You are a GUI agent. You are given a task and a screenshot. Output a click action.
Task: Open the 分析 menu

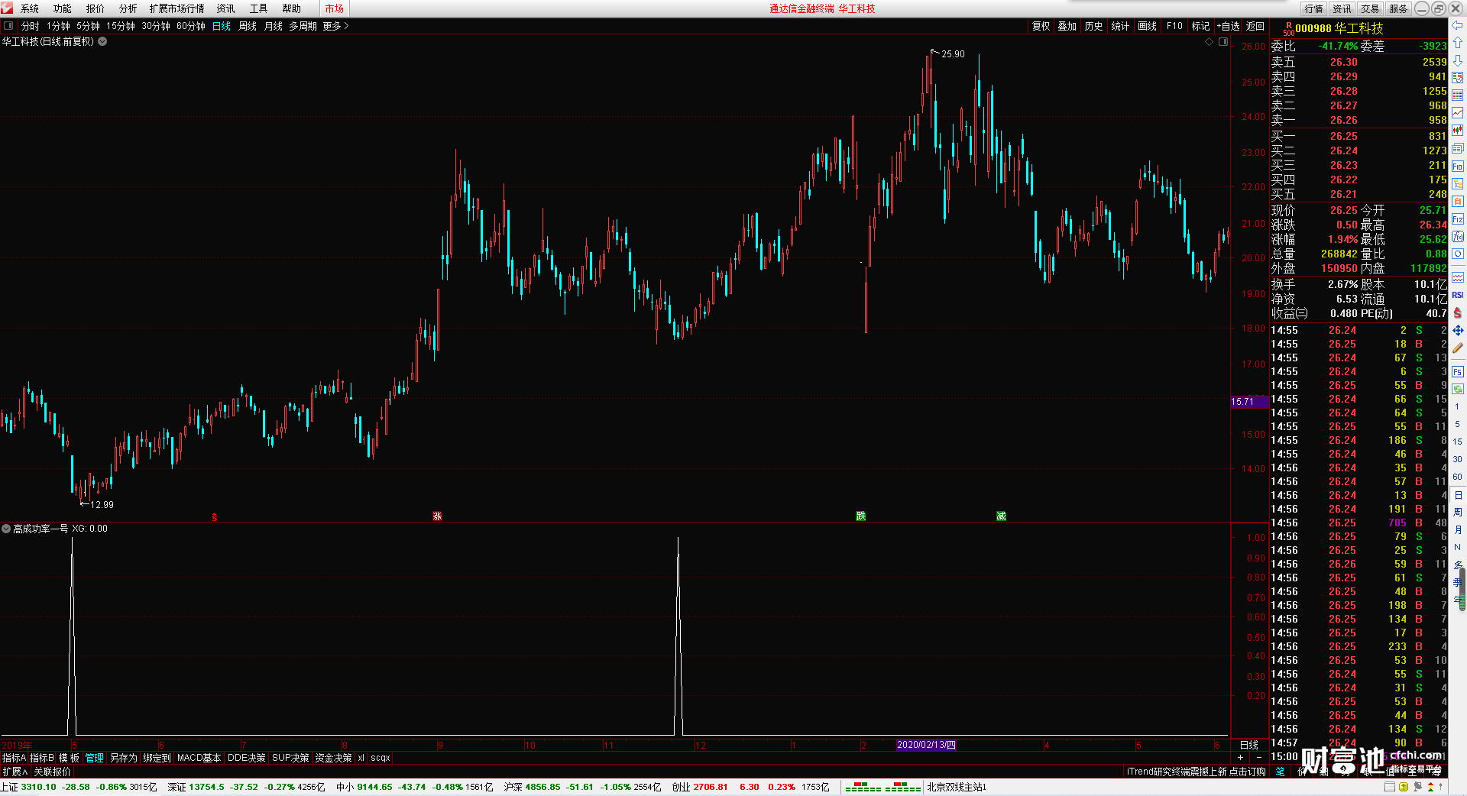pos(128,8)
